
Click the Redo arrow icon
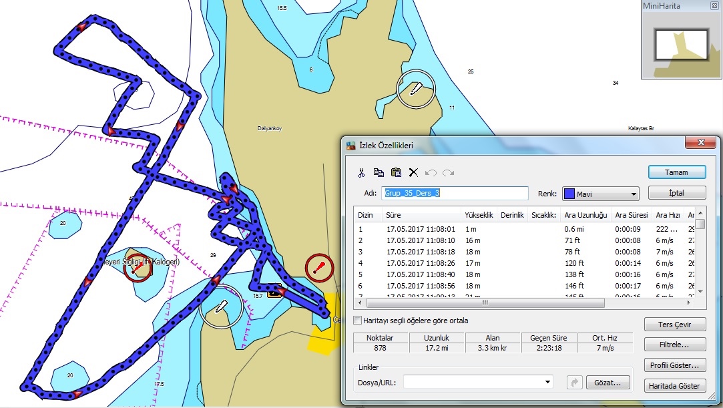coord(448,173)
